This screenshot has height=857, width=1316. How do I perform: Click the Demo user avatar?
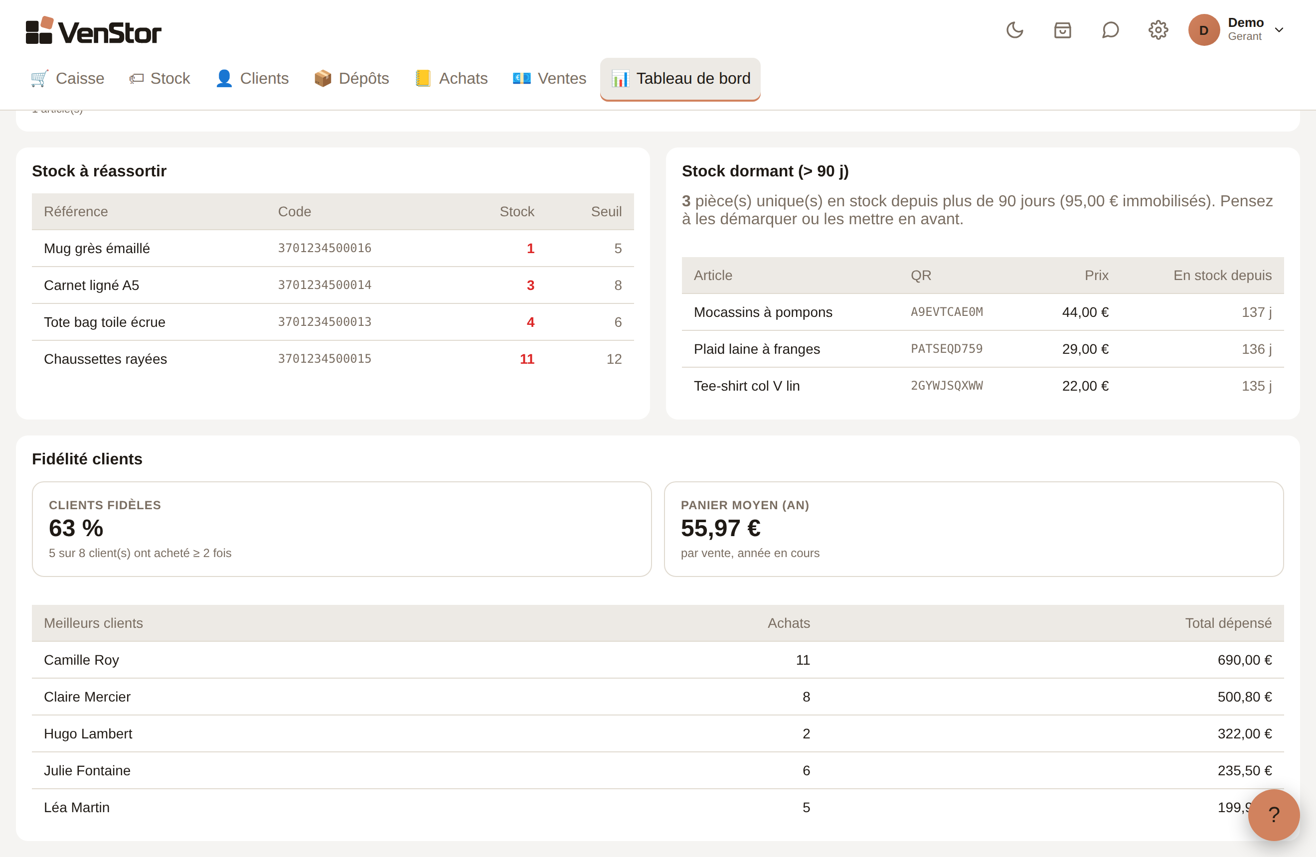(1204, 30)
